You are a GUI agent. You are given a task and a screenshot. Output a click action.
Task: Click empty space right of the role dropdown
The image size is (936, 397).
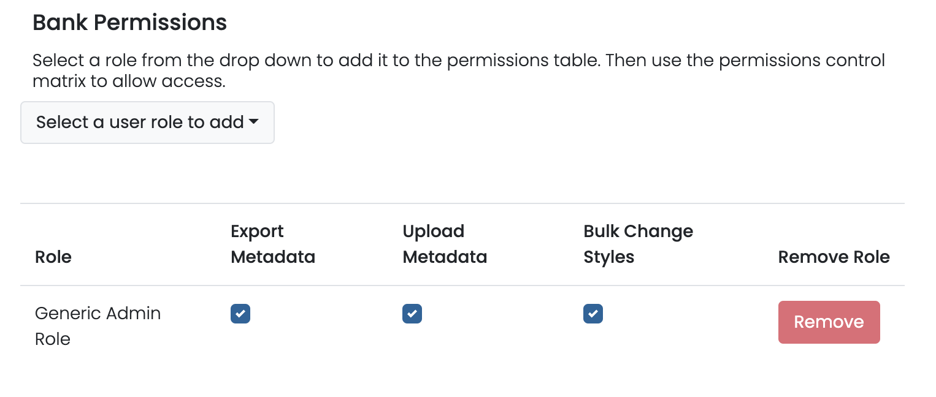tap(552, 123)
